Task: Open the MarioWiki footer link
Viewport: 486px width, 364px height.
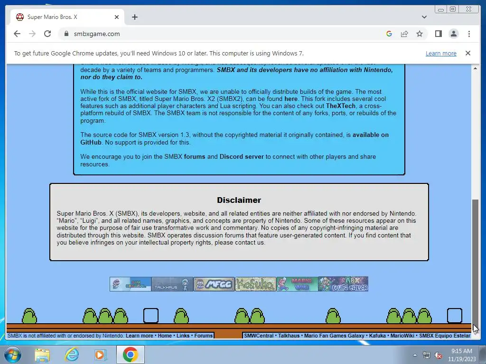Action: tap(402, 336)
